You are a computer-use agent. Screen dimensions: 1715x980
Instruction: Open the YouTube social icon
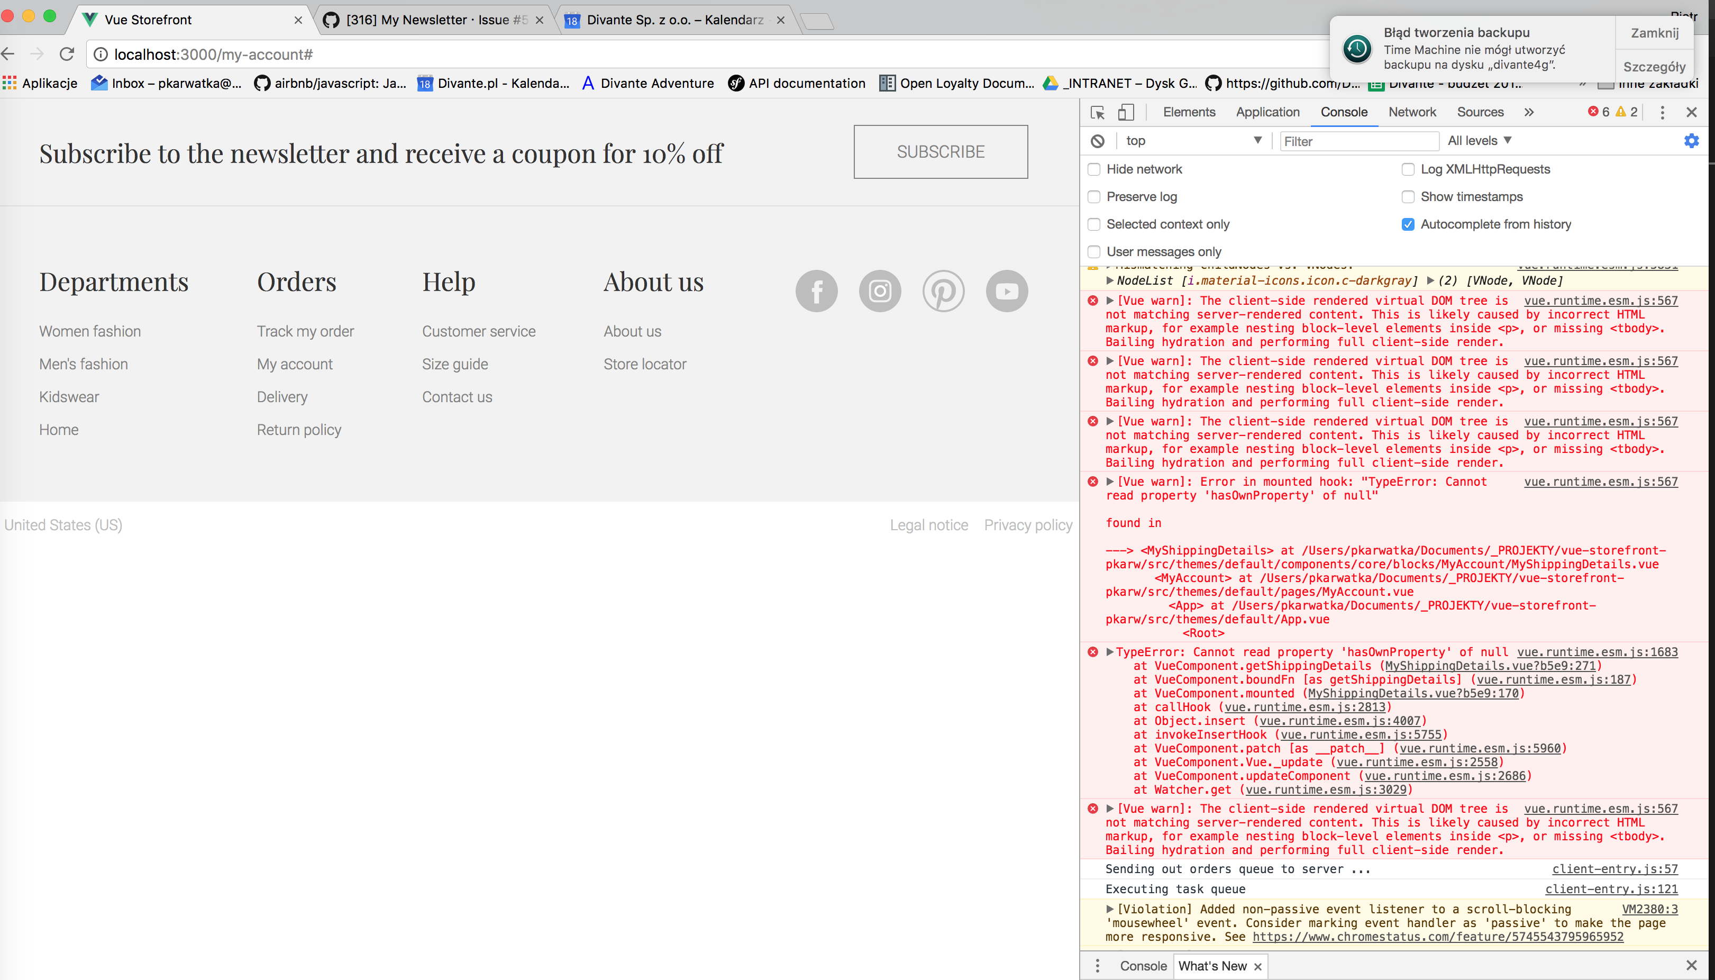coord(1007,291)
